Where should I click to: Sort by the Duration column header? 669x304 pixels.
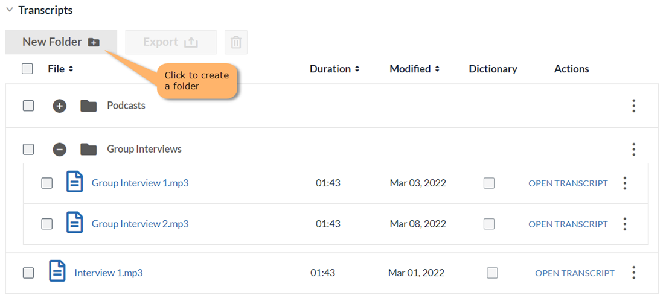334,69
